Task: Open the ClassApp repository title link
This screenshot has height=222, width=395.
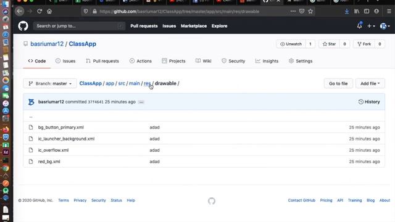Action: point(82,44)
